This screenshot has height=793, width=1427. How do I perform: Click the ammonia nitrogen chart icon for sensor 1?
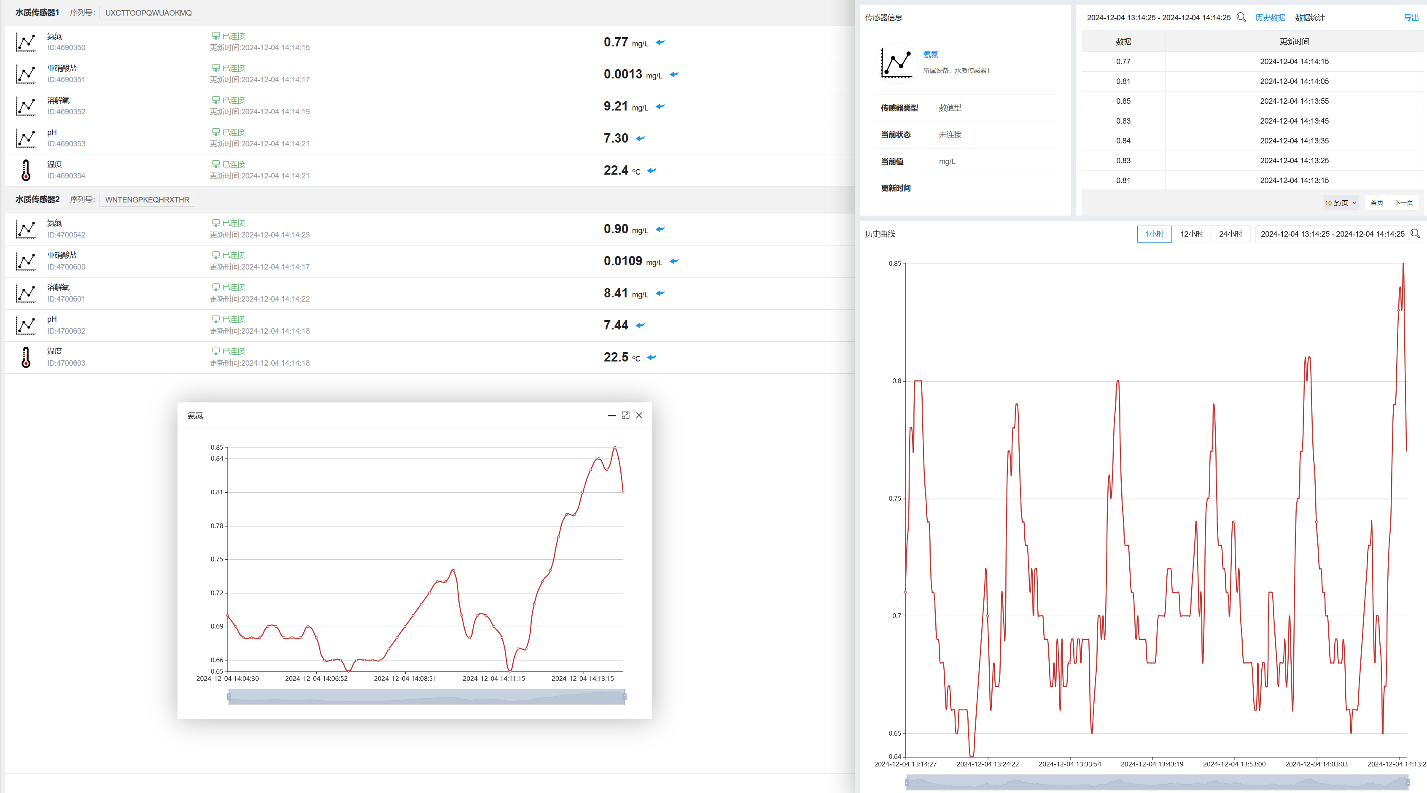[x=25, y=42]
